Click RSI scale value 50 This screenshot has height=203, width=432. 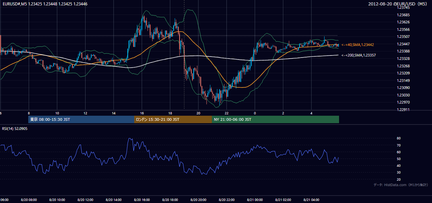pyautogui.click(x=399, y=159)
